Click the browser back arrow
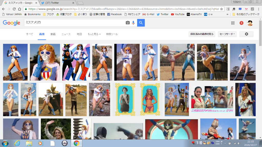The width and height of the screenshot is (262, 147). [4, 9]
